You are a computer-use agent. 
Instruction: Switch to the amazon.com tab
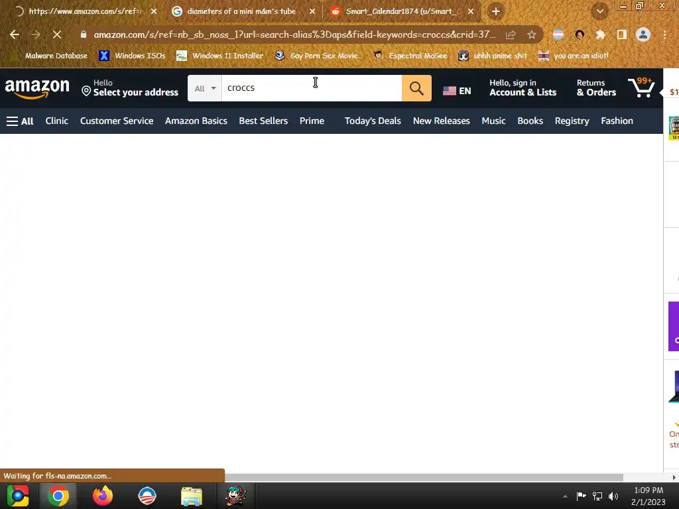point(85,11)
